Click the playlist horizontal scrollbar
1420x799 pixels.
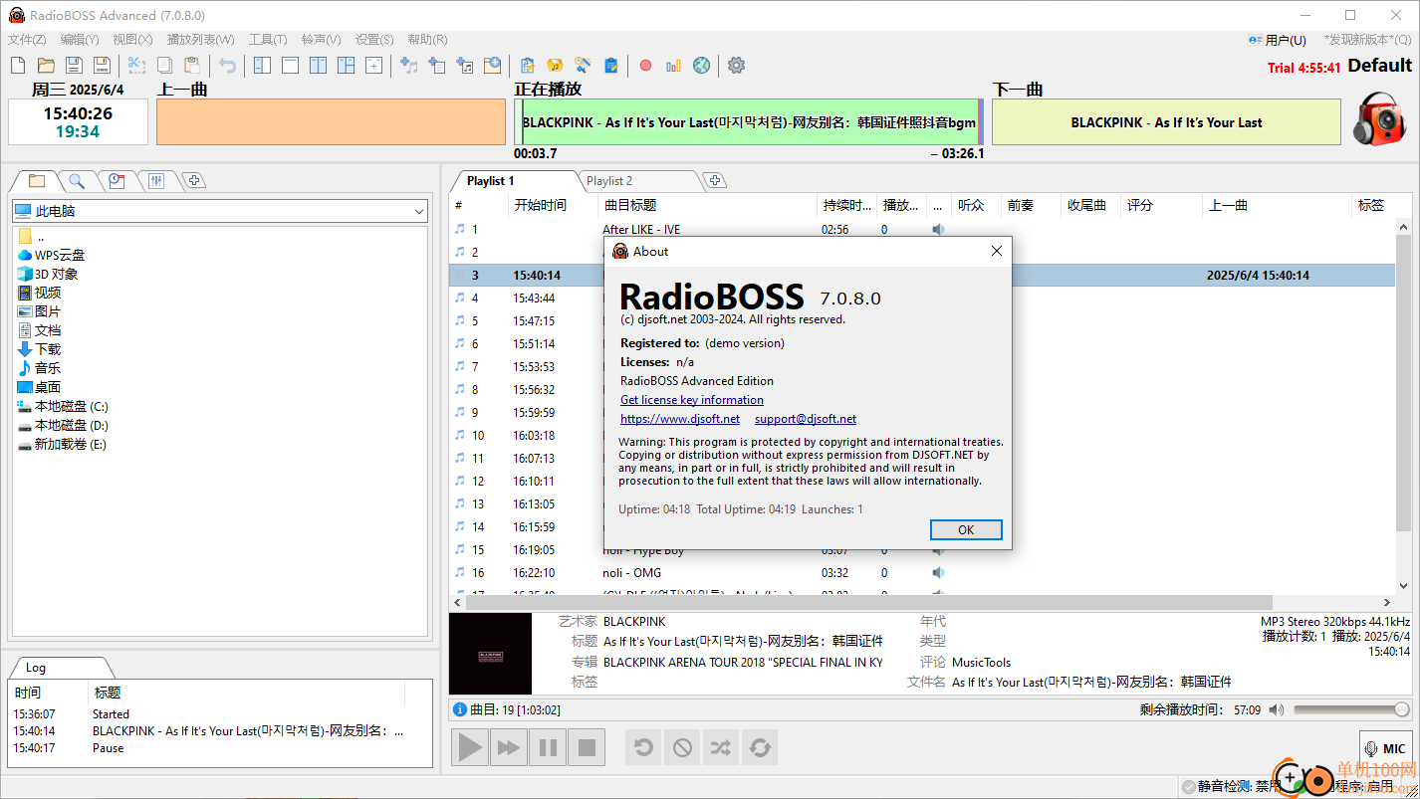coord(870,603)
